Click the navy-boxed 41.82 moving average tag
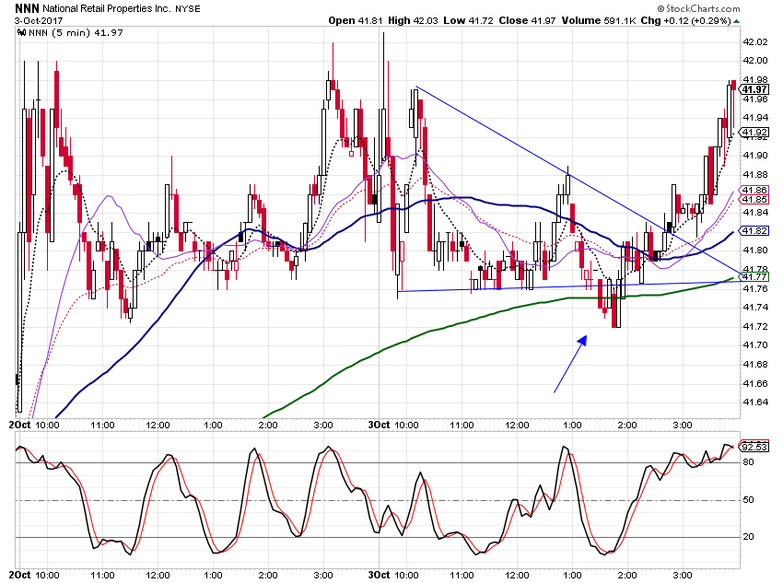 754,230
